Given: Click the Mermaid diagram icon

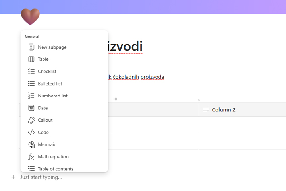Looking at the screenshot, I should click(31, 144).
